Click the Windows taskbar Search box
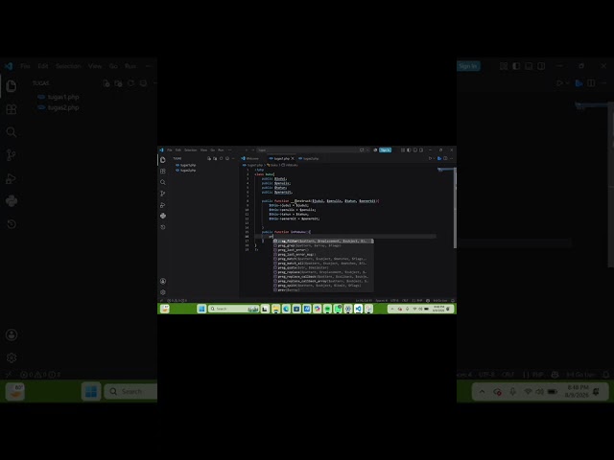 233,309
